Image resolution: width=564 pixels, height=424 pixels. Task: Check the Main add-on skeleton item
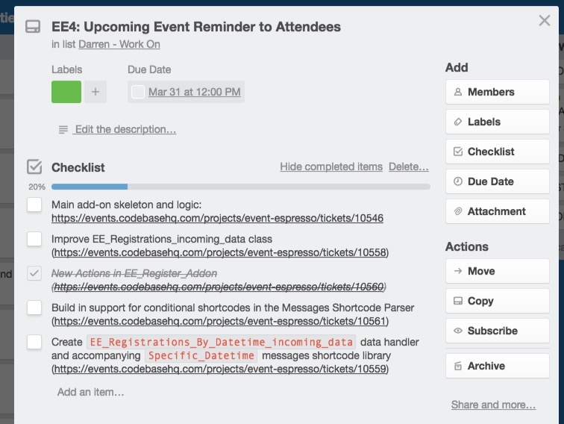(x=34, y=205)
